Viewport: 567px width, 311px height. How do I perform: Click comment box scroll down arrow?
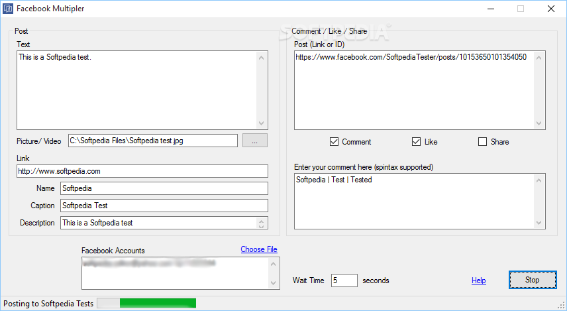click(x=539, y=223)
